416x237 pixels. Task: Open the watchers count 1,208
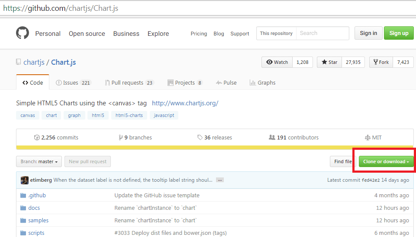[303, 62]
